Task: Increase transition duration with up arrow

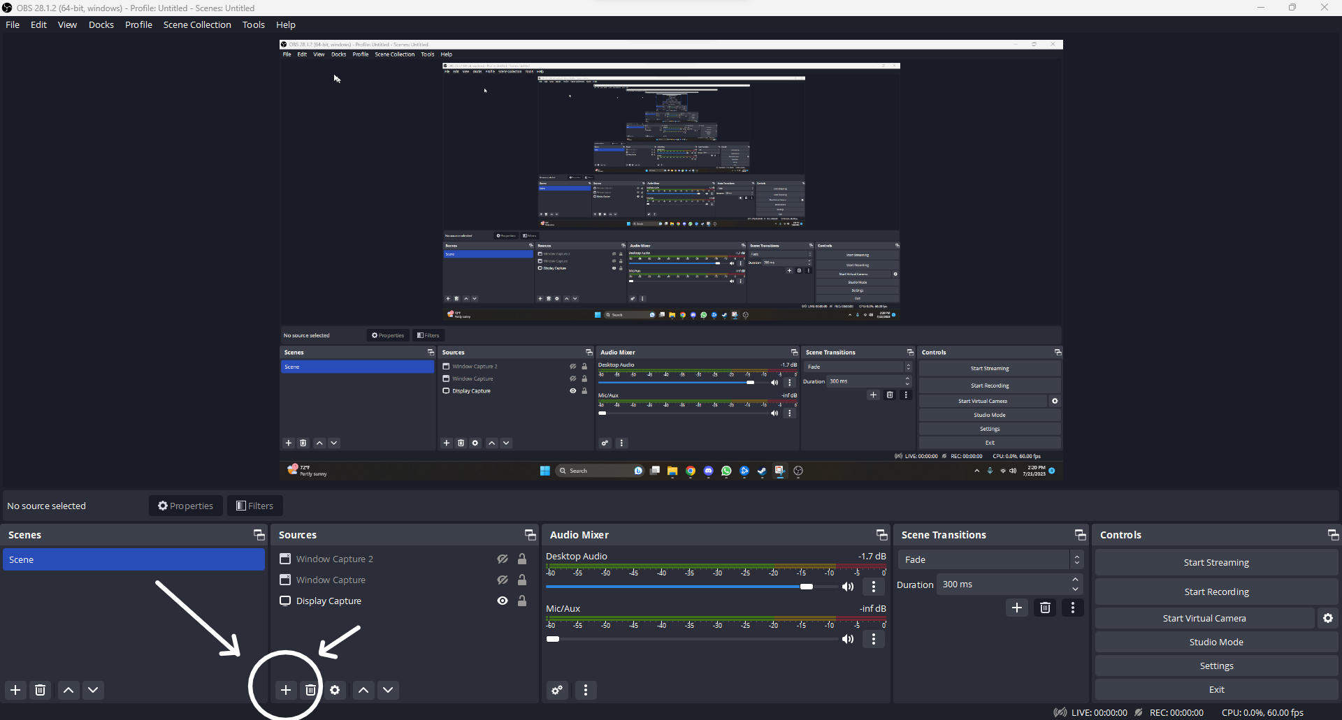Action: tap(1076, 580)
